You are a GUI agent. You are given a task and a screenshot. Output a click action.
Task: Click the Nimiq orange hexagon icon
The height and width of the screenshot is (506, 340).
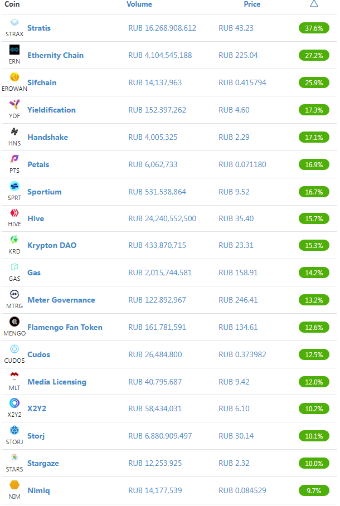[14, 485]
